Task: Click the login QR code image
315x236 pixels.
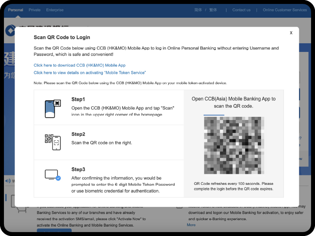Action: [234, 146]
